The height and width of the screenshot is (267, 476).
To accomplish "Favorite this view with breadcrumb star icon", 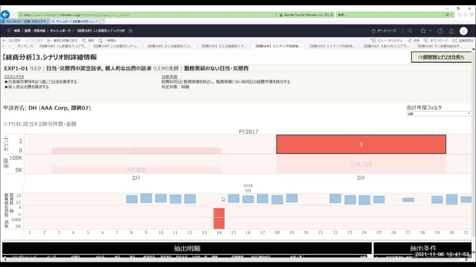I will tap(130, 31).
